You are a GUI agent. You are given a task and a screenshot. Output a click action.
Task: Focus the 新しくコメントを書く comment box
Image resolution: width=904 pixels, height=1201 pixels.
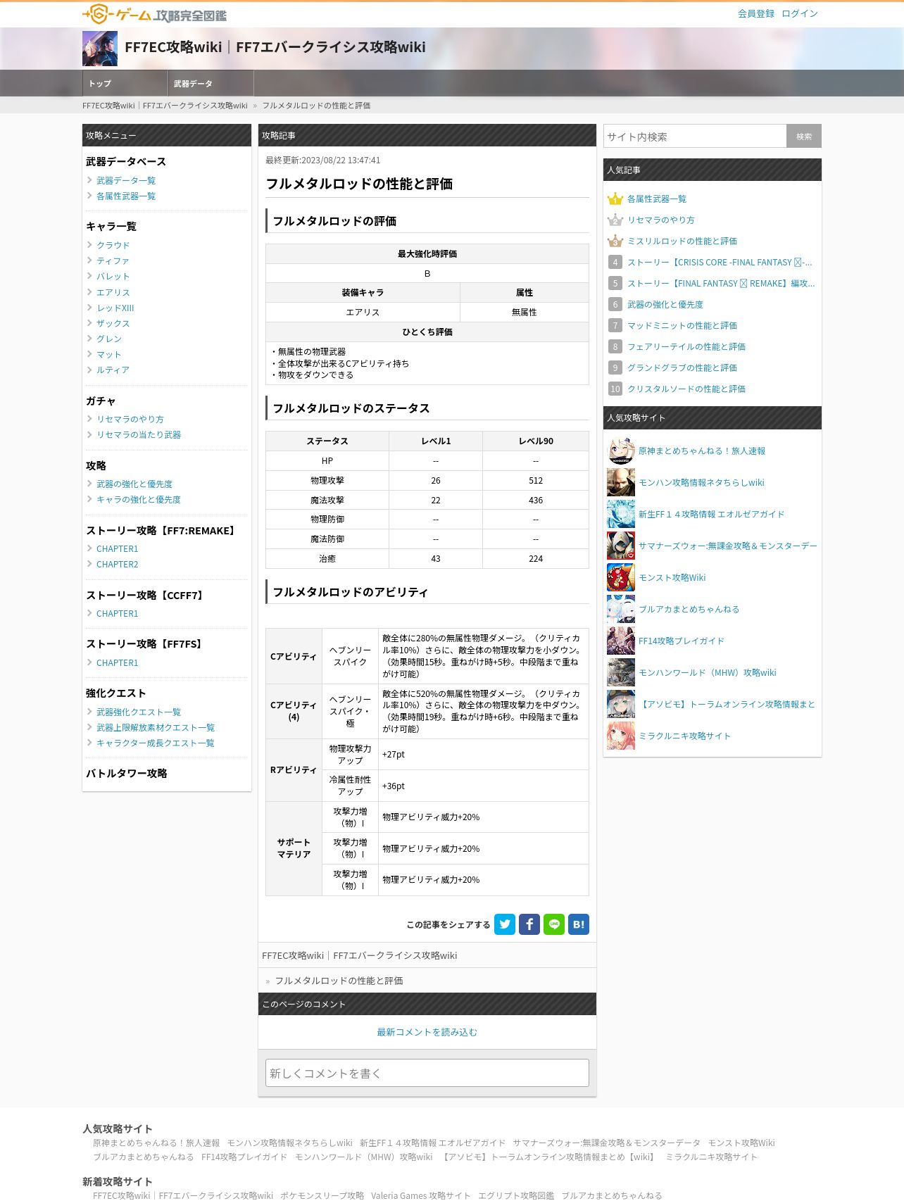point(427,1073)
